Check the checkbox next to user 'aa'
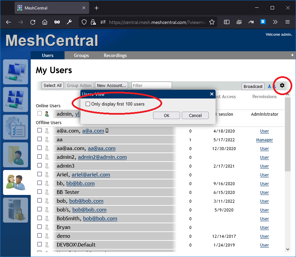 coord(39,140)
